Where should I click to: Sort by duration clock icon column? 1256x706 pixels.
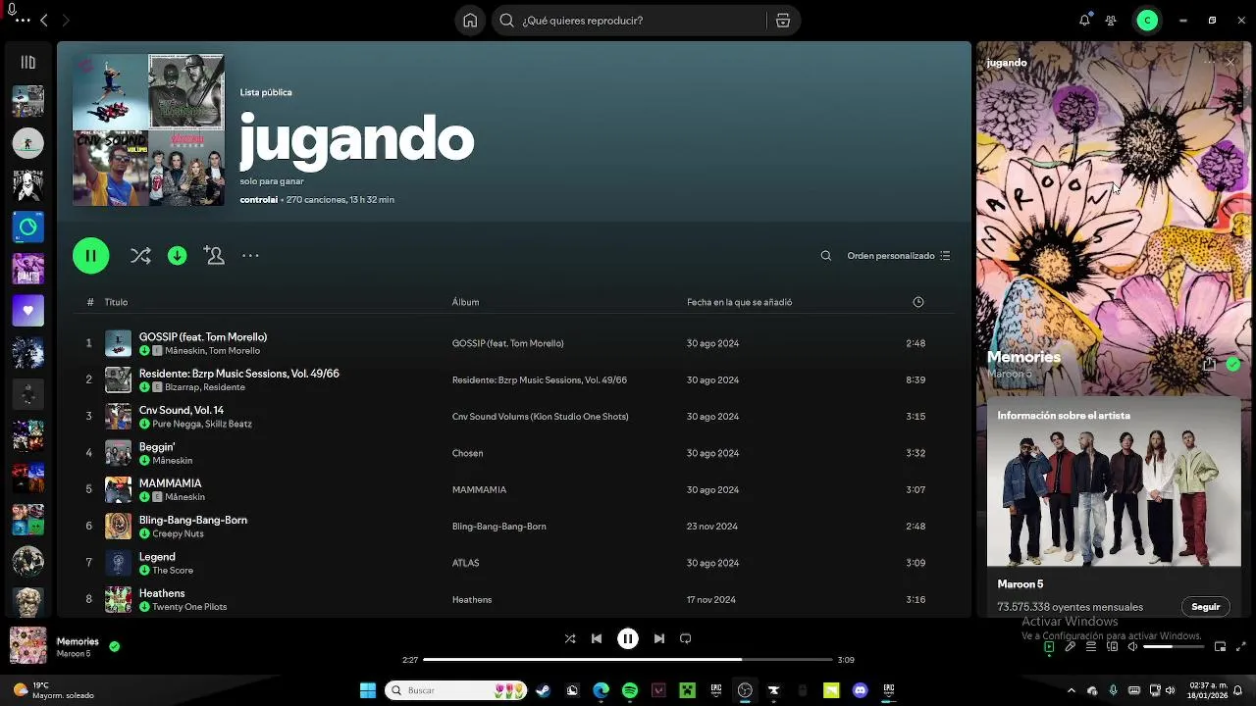coord(918,302)
